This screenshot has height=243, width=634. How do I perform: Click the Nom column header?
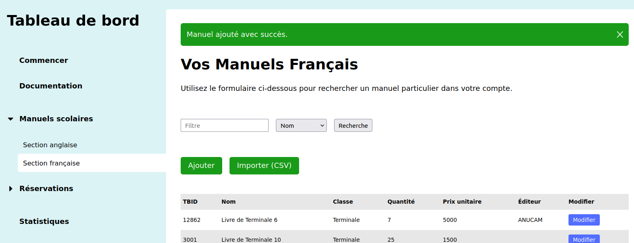pyautogui.click(x=229, y=202)
